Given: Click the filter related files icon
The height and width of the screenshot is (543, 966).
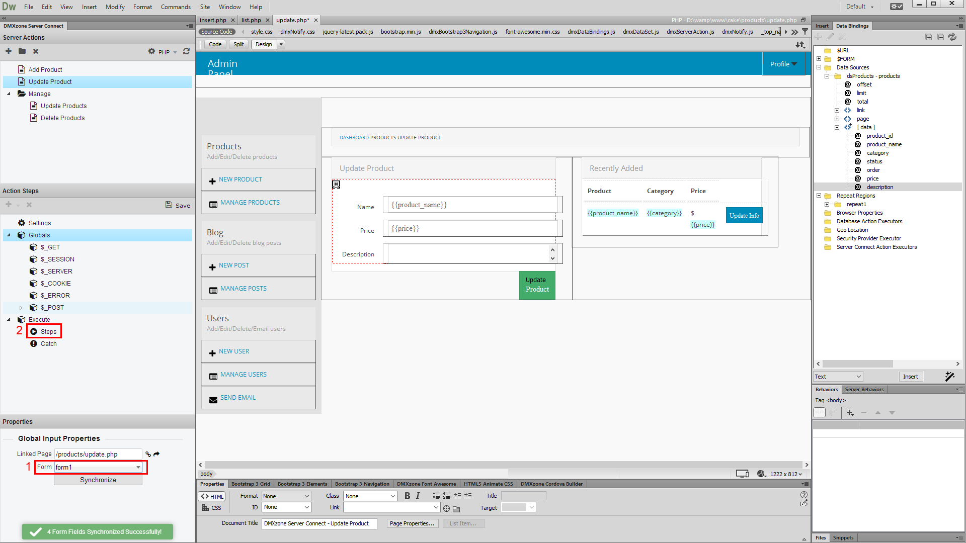Looking at the screenshot, I should coord(805,32).
